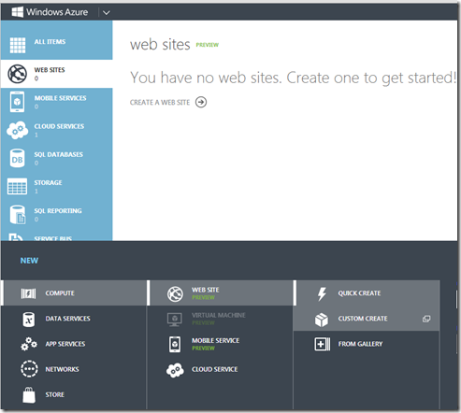461x413 pixels.
Task: Select the Service Bus sidebar icon
Action: (x=16, y=237)
